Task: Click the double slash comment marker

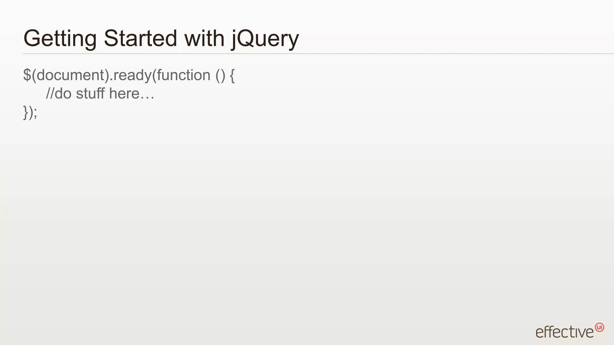Action: (x=50, y=93)
